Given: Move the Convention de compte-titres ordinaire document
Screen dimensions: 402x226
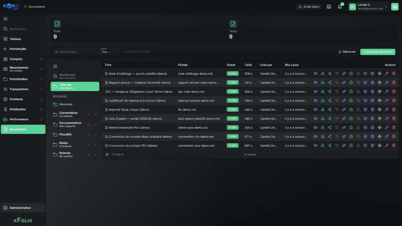Looking at the screenshot, I should click(380, 137).
